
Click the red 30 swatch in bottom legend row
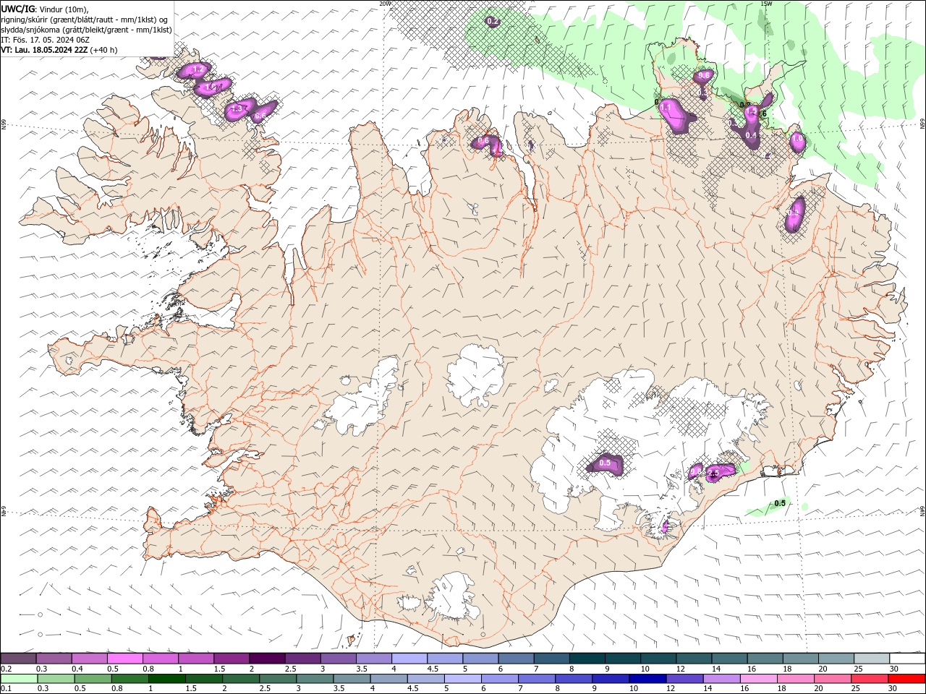(x=907, y=678)
